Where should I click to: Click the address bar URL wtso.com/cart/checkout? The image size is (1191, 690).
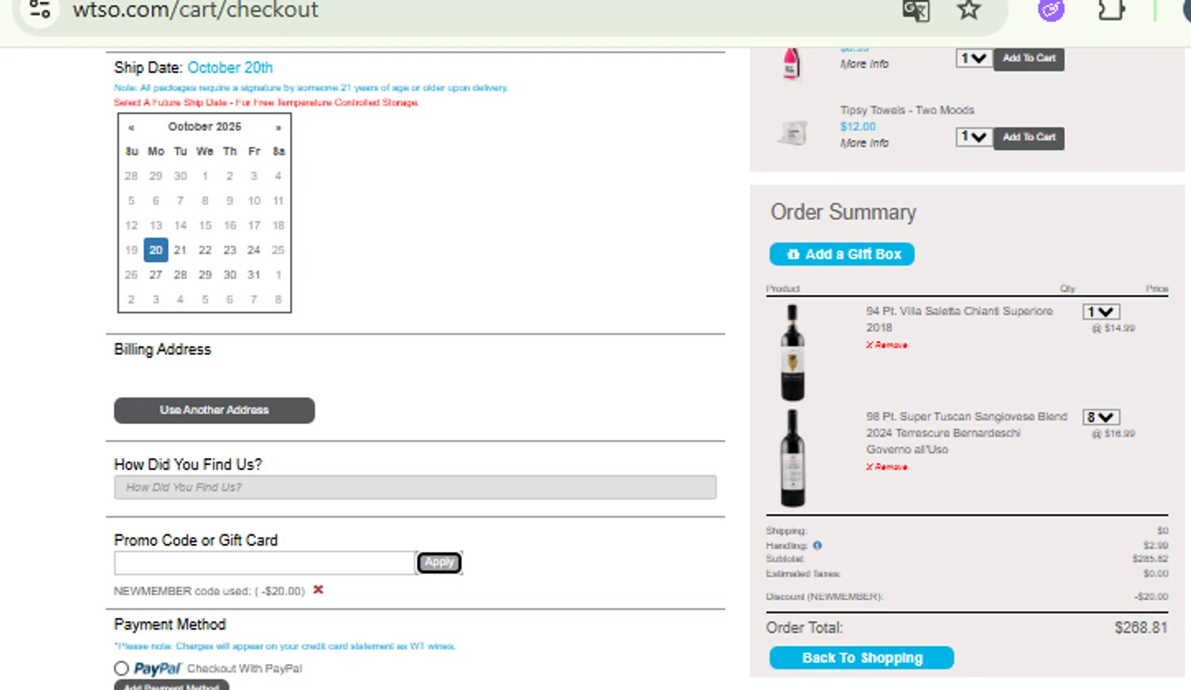click(195, 10)
